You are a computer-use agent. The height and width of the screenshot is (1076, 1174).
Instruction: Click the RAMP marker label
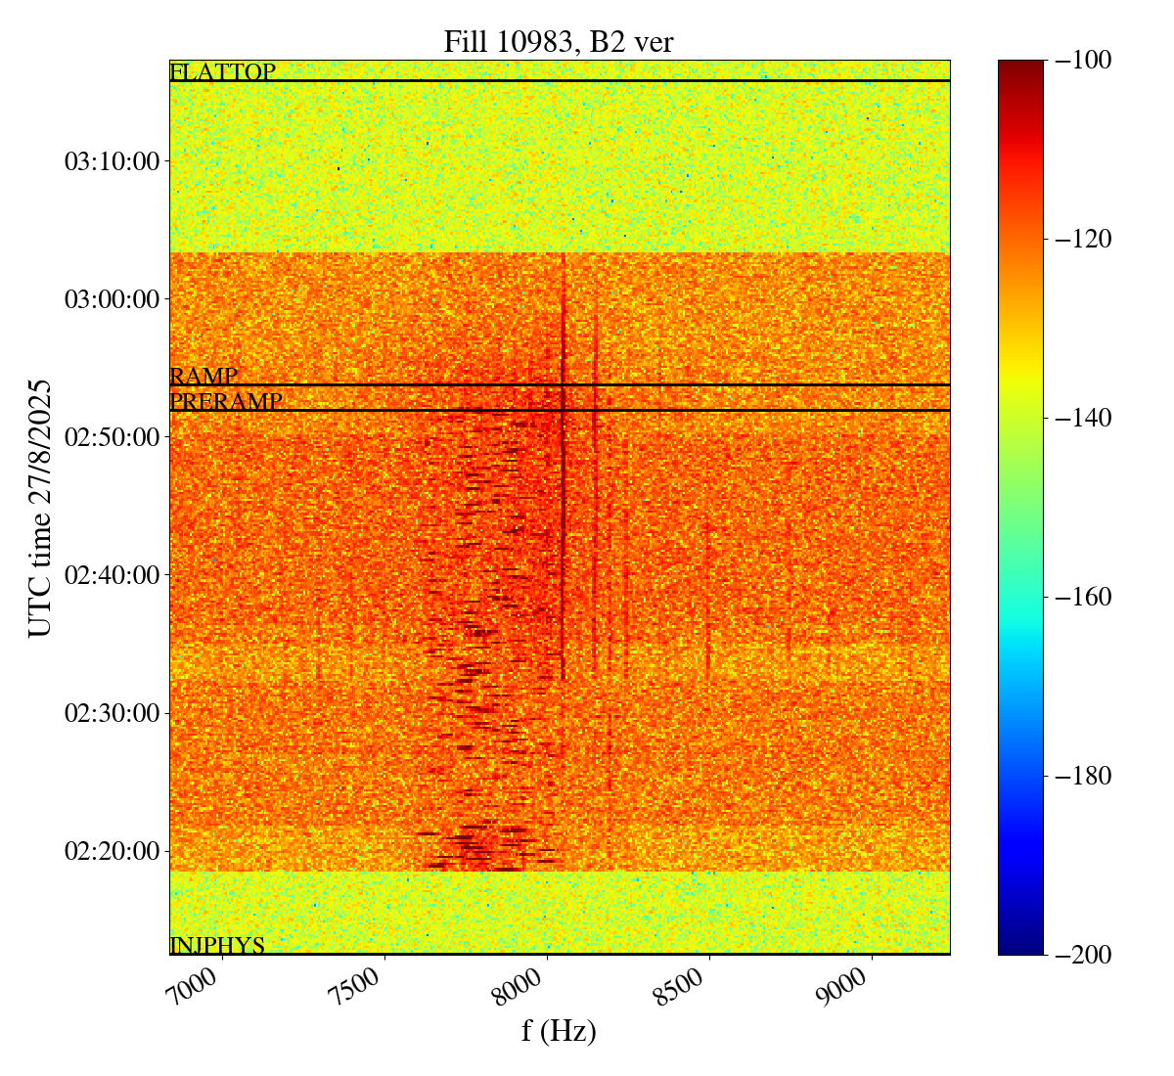203,377
